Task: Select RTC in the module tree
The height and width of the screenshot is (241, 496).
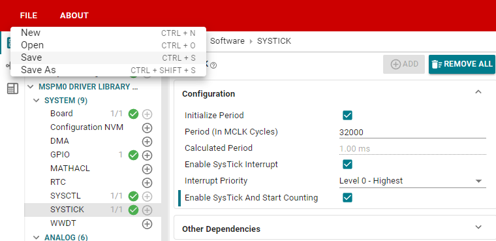Action: tap(58, 182)
